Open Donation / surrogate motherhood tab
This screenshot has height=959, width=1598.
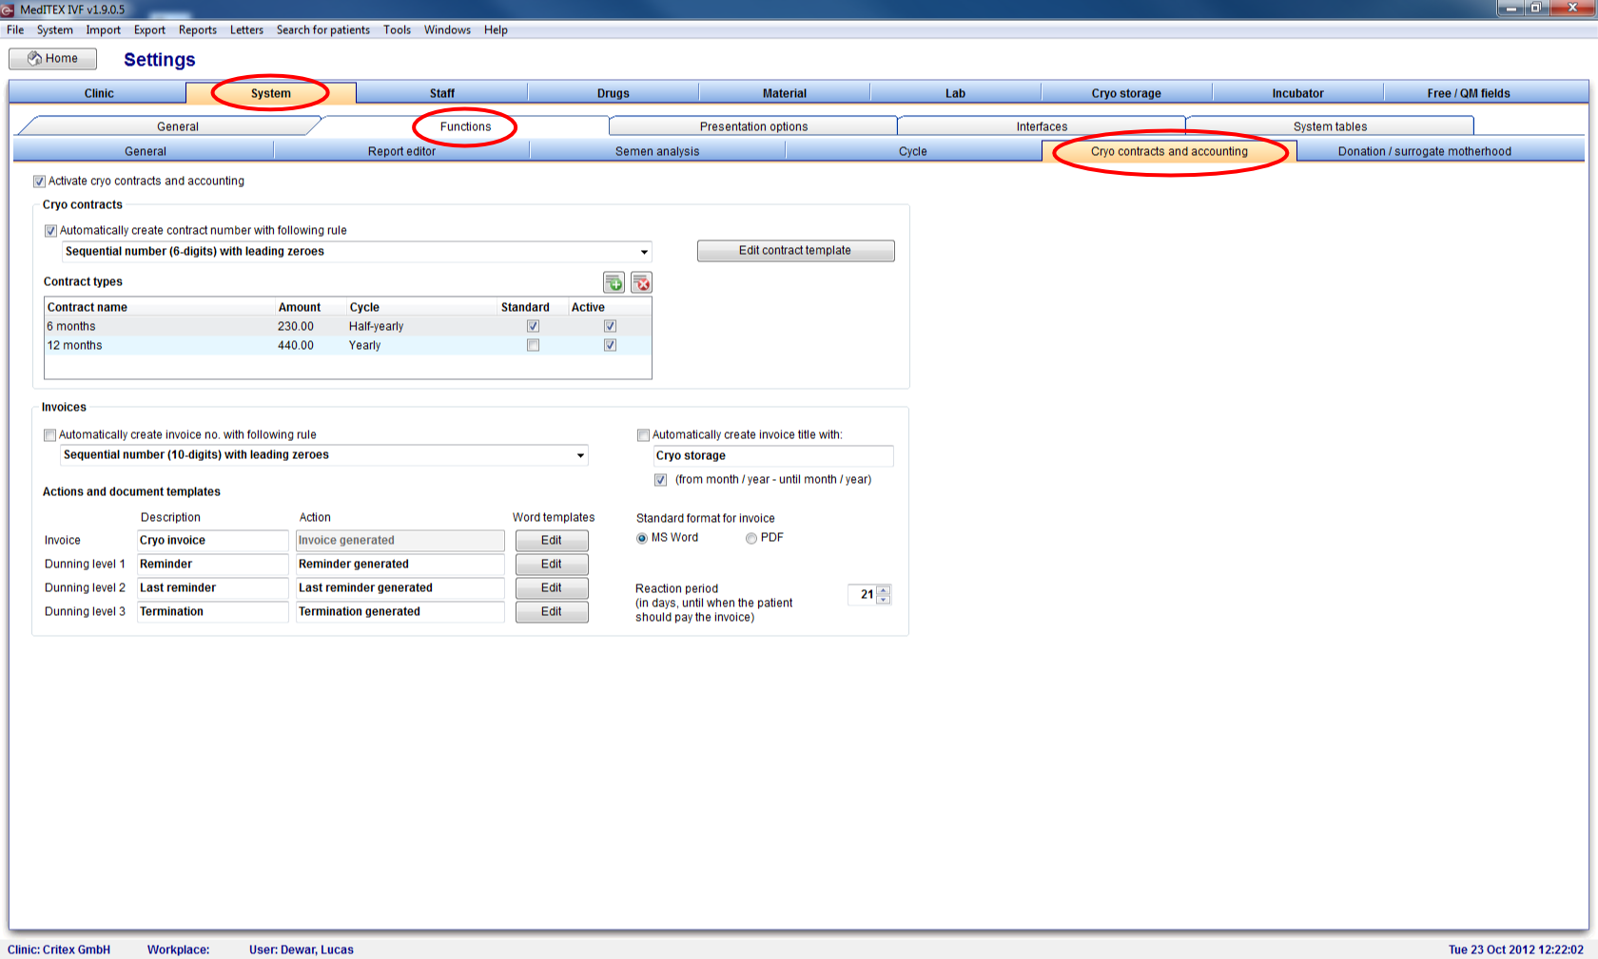pyautogui.click(x=1425, y=151)
